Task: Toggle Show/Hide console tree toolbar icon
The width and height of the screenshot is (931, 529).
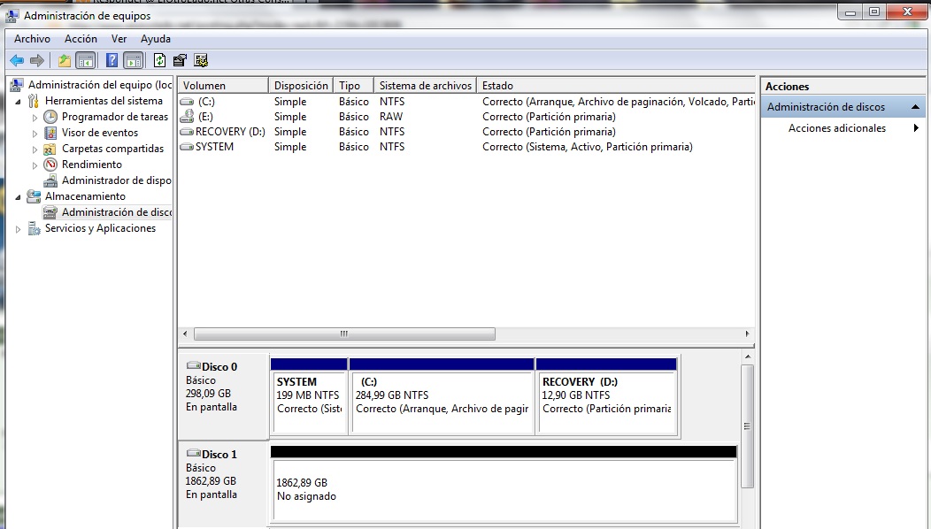Action: click(x=86, y=60)
